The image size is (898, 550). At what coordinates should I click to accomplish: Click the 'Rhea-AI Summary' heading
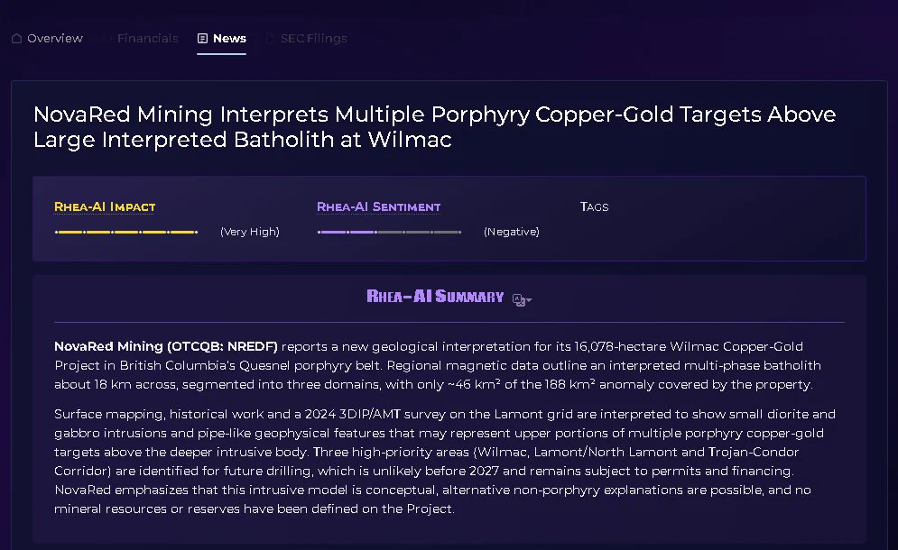(435, 297)
